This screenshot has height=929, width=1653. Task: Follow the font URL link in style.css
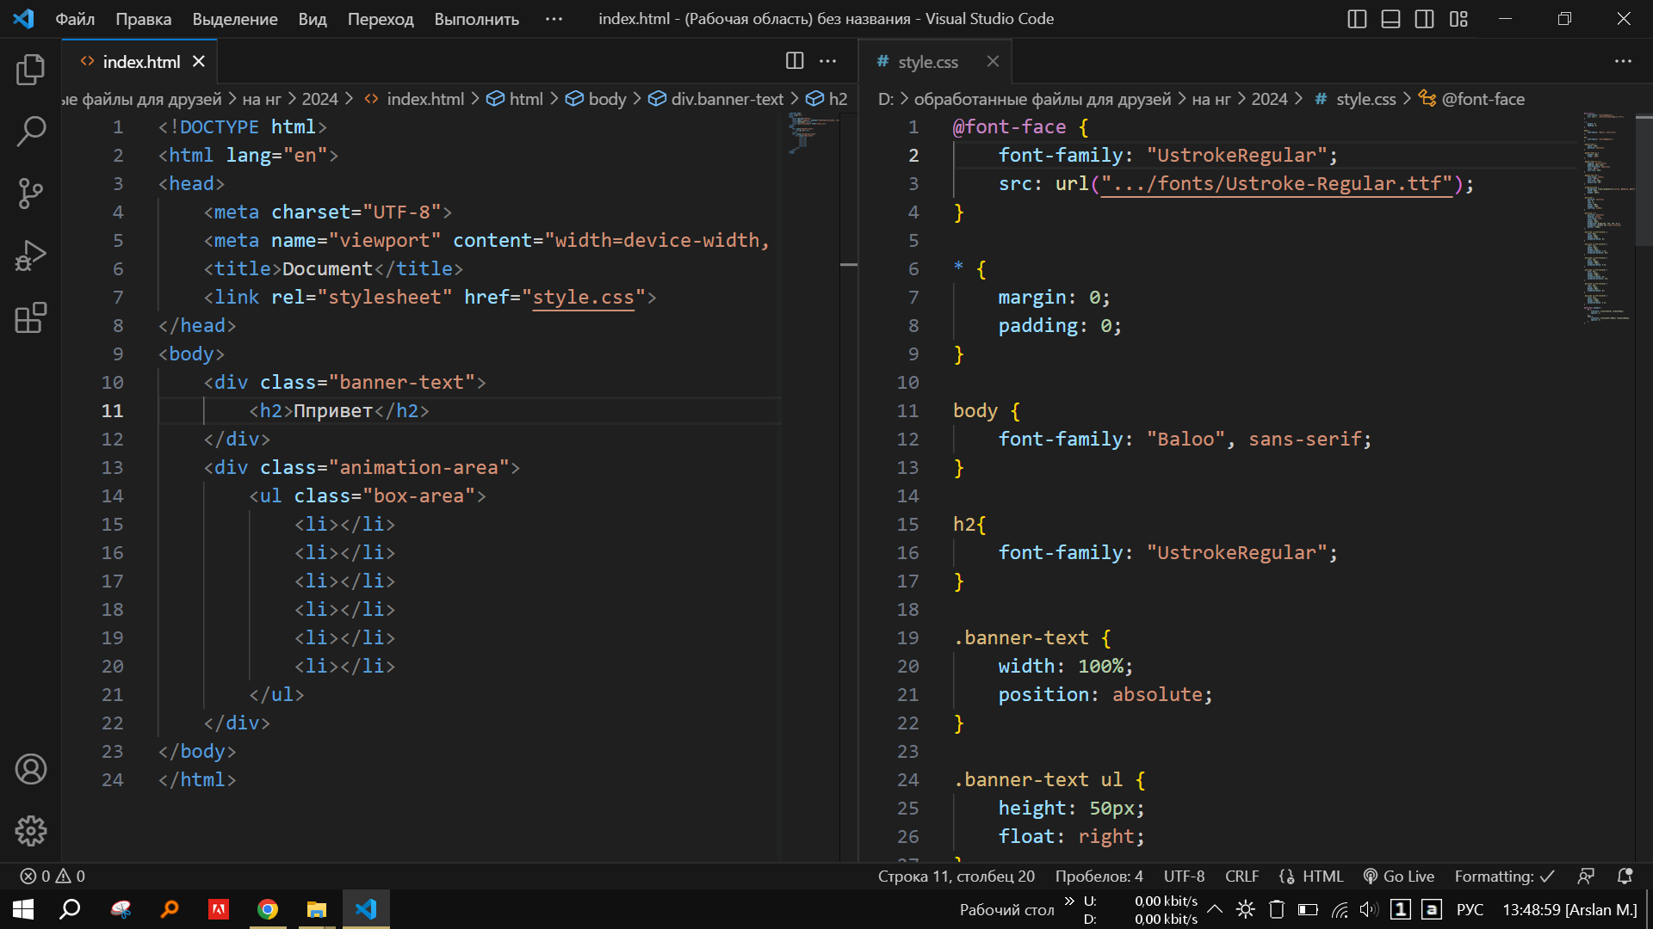[1276, 184]
